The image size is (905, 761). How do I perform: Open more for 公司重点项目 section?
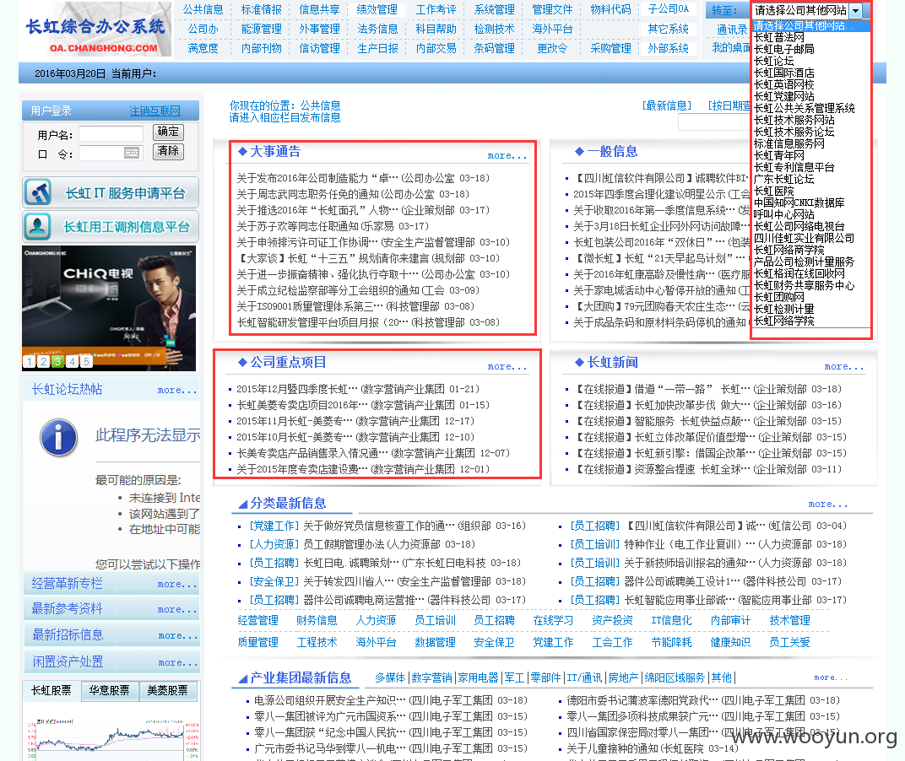507,366
